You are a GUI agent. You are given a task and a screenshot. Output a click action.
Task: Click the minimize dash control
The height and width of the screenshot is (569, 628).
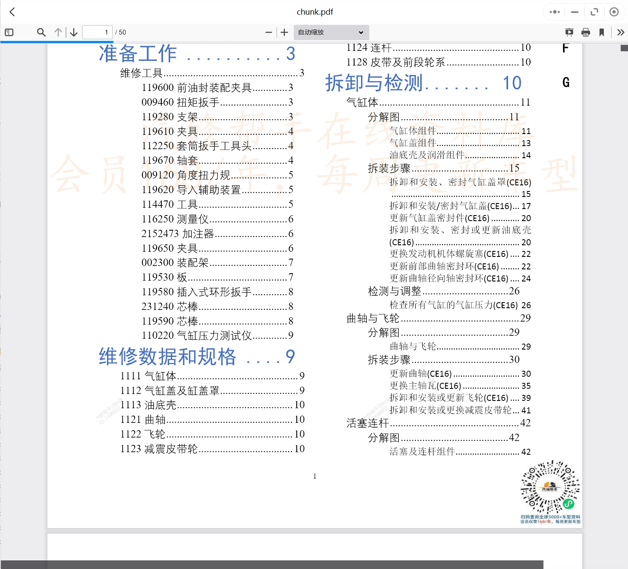[x=574, y=12]
